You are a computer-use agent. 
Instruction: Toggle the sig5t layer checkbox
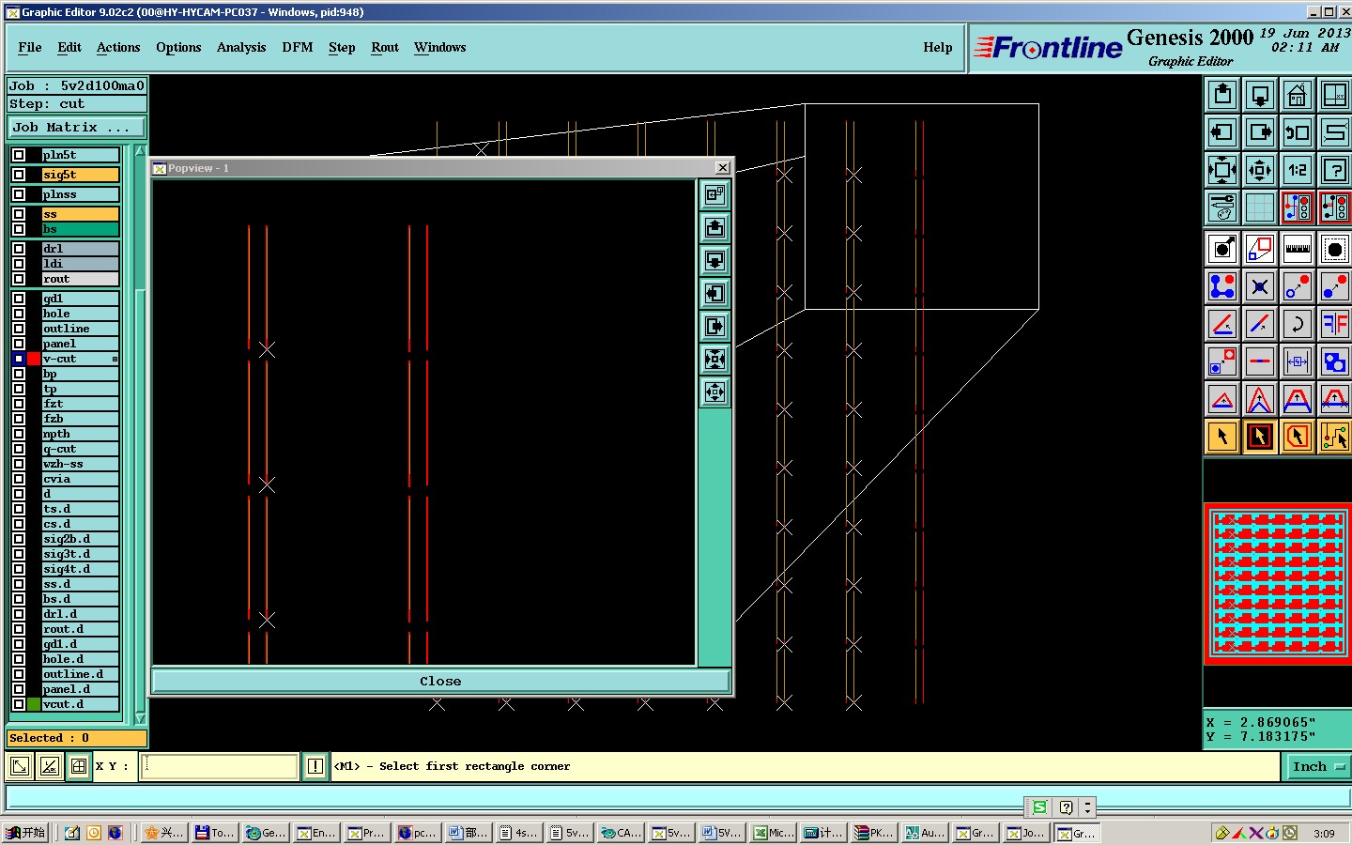[19, 175]
